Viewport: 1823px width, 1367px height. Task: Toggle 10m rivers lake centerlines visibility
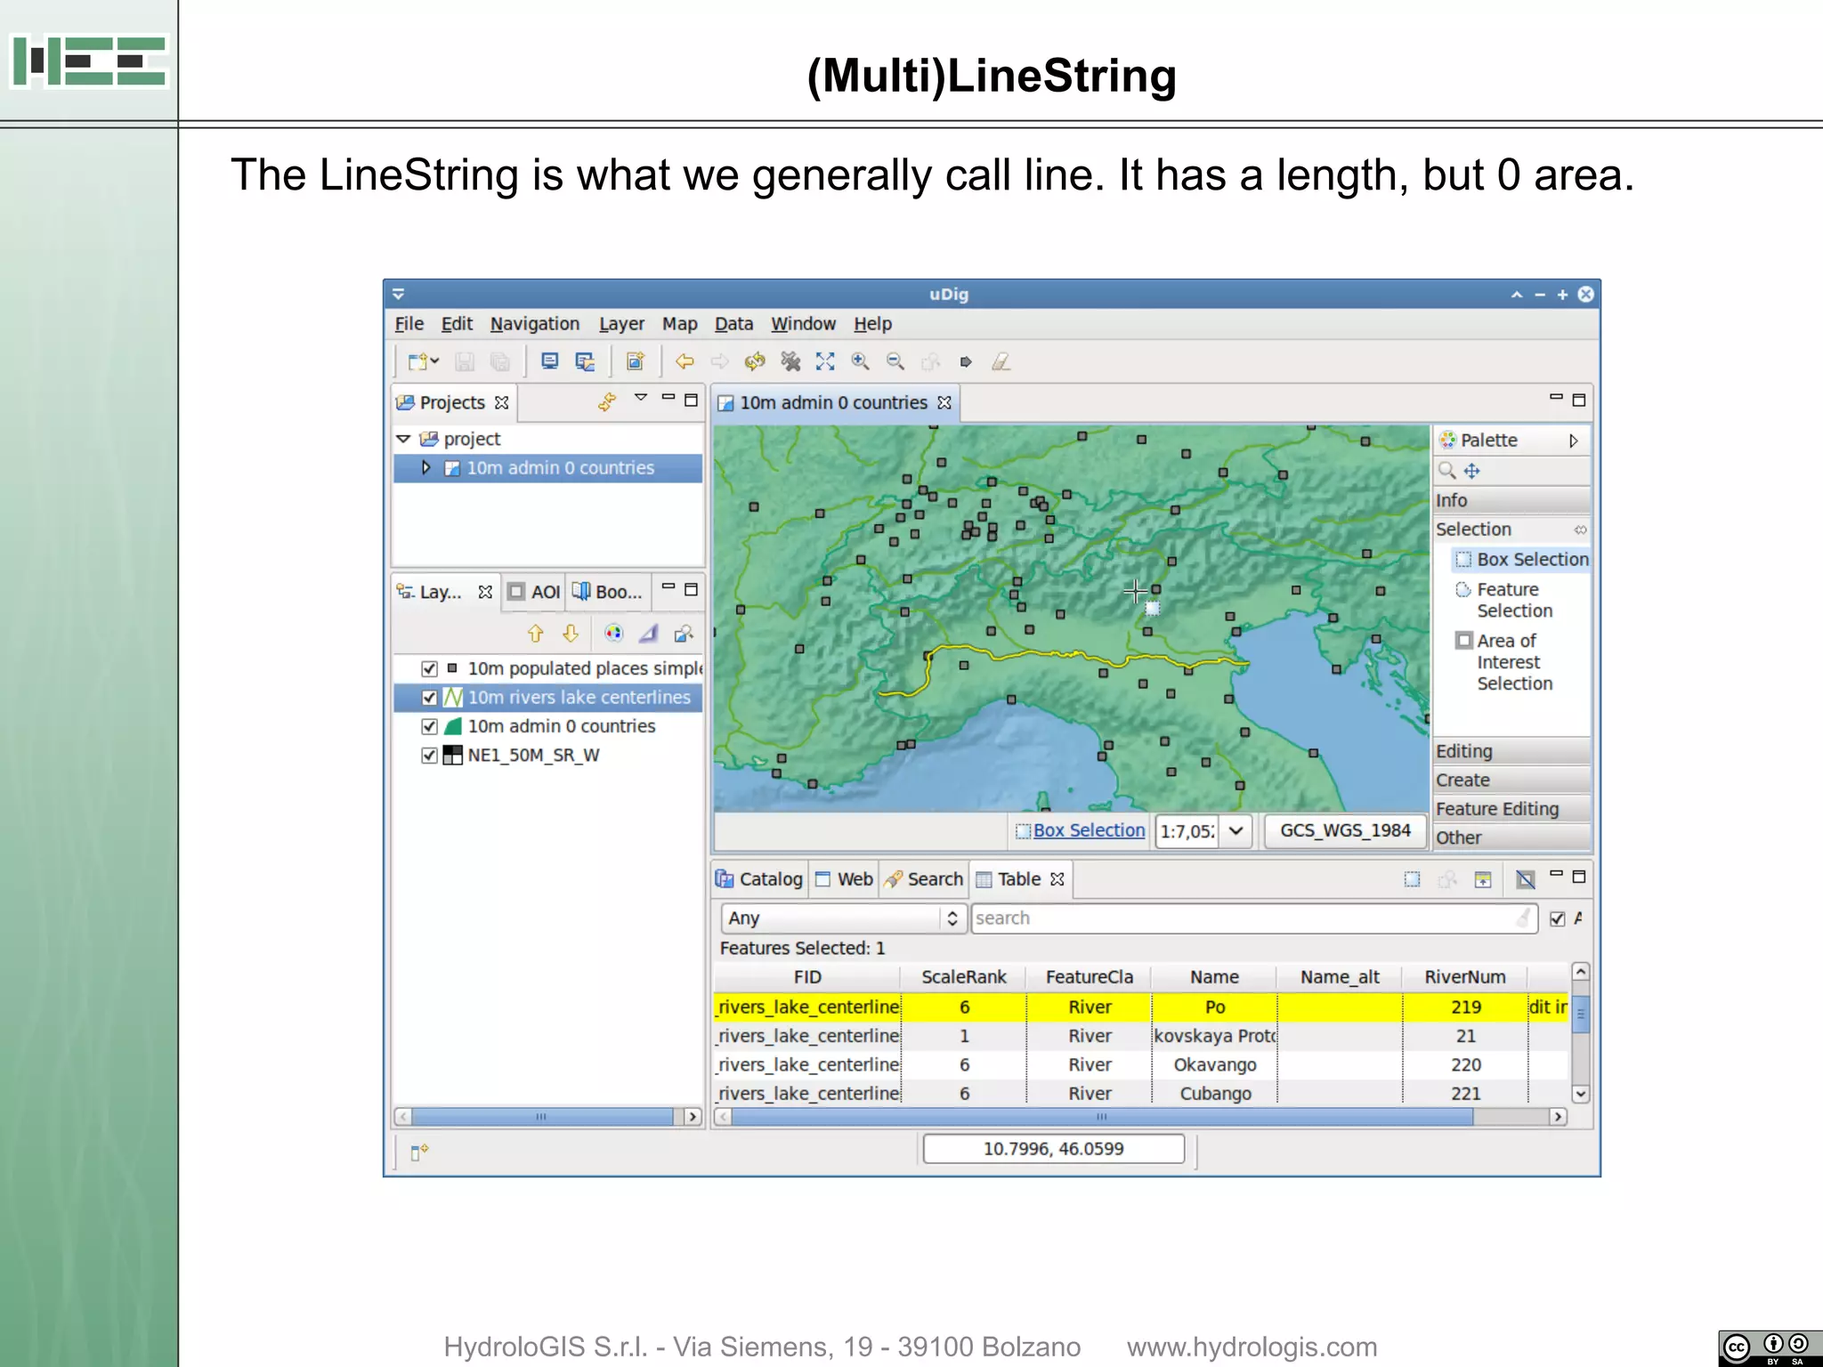point(429,697)
